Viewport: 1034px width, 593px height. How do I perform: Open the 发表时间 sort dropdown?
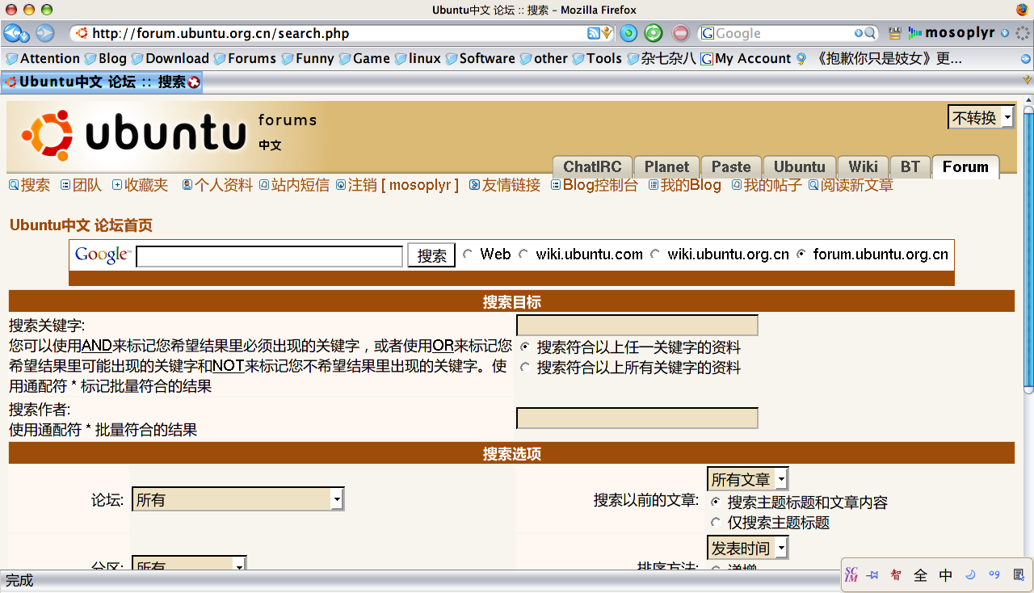pyautogui.click(x=748, y=548)
